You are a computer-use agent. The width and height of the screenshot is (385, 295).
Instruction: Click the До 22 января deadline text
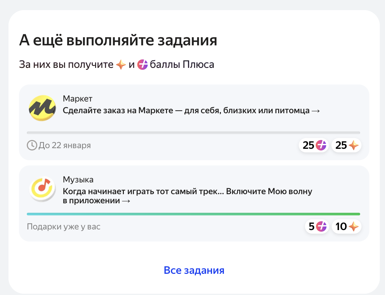[65, 146]
